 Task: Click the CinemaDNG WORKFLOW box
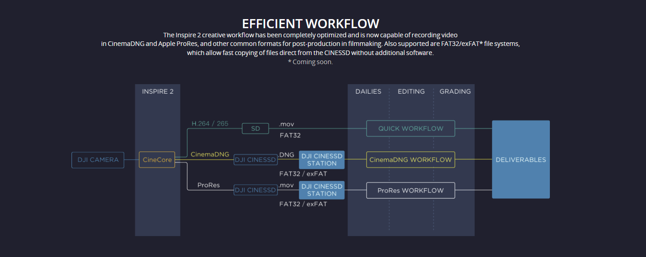pos(410,160)
